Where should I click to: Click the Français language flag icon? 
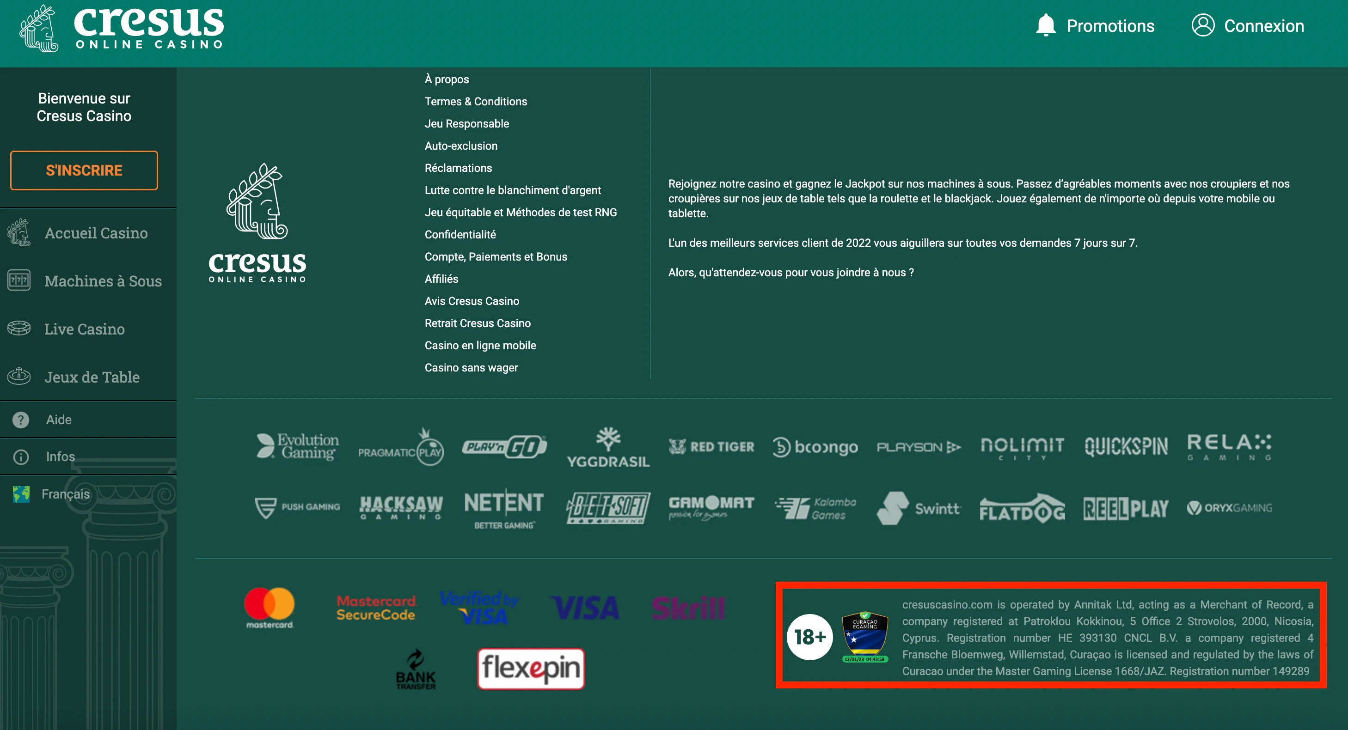pos(21,493)
